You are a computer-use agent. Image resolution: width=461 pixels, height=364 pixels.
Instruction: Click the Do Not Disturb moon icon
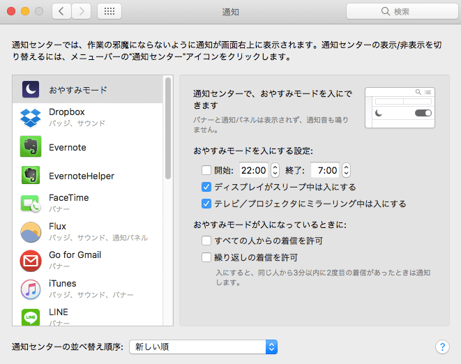pos(31,89)
